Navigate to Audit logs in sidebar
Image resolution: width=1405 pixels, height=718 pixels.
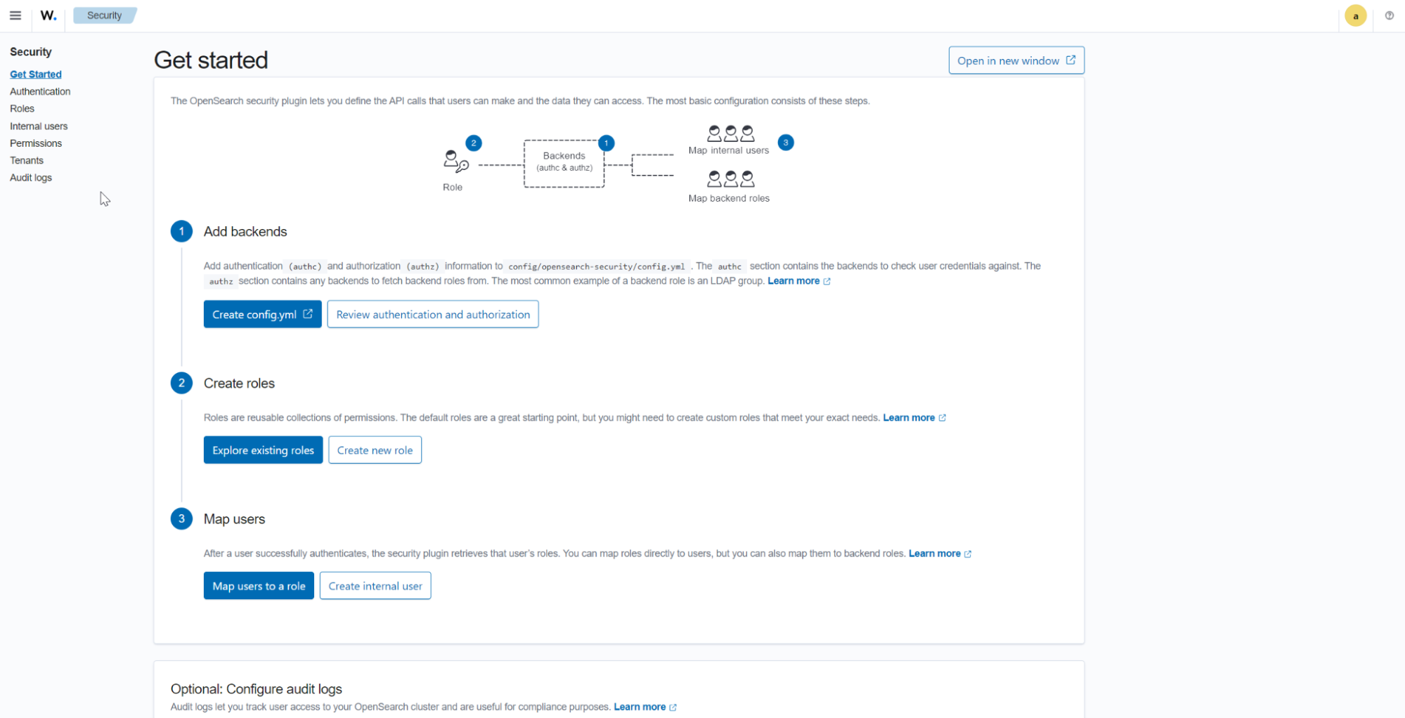pyautogui.click(x=30, y=177)
